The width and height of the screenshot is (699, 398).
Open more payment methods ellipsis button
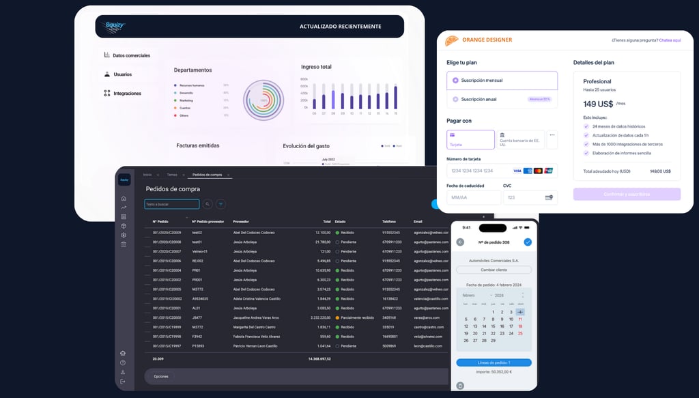[552, 139]
